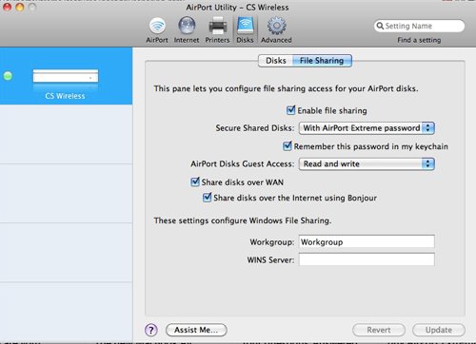Screen dimensions: 476x344
Task: Open the AirPort toolbar section
Action: click(x=157, y=30)
